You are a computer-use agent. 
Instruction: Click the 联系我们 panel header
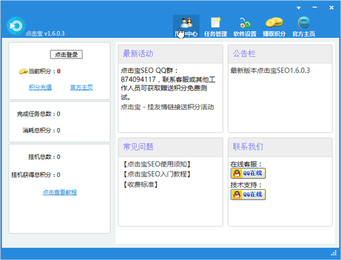pos(280,147)
